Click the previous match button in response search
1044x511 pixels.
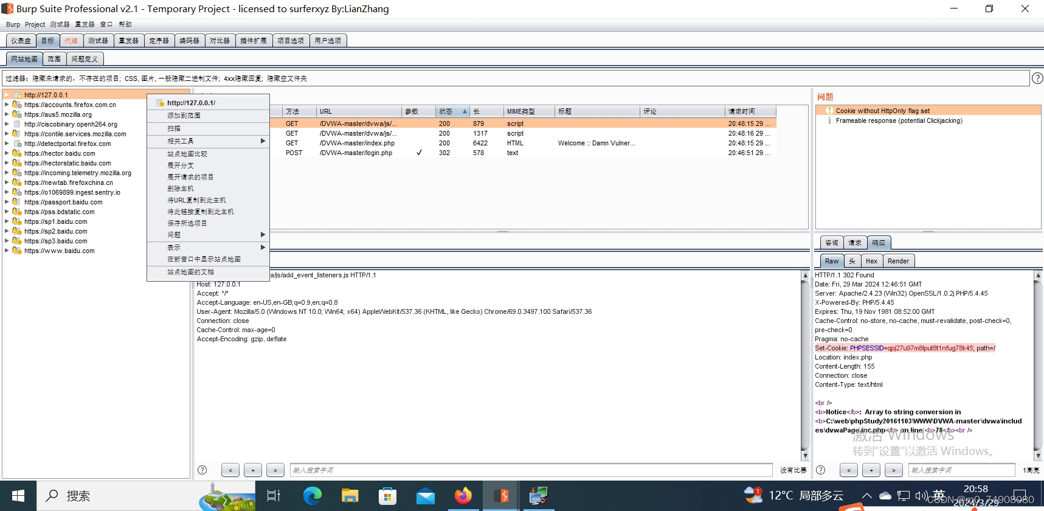[849, 470]
